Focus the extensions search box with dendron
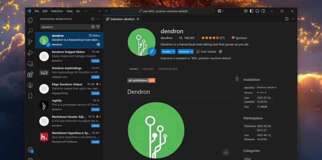This screenshot has width=322, height=160. [x=65, y=27]
